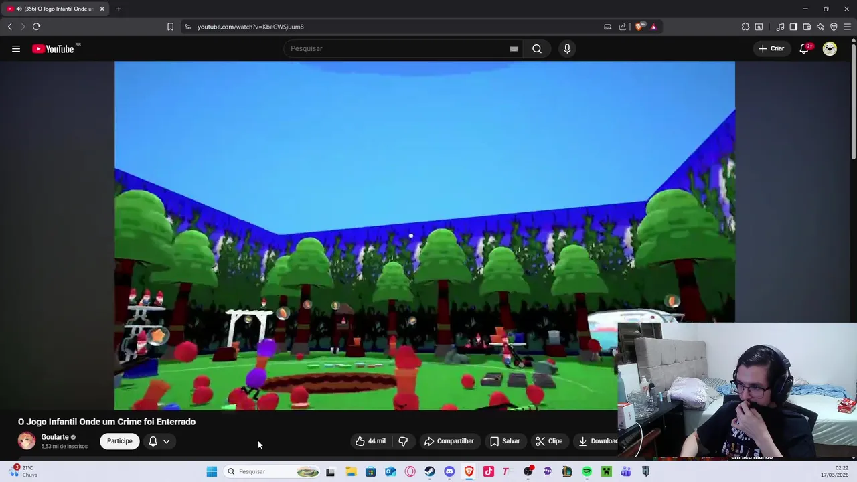Open browser extensions puzzle icon
Screen dimensions: 857x482
click(745, 27)
